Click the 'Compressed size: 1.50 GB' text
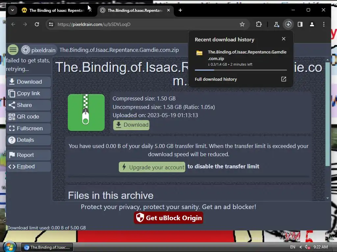Screen dimensions: 337x252 (144, 98)
